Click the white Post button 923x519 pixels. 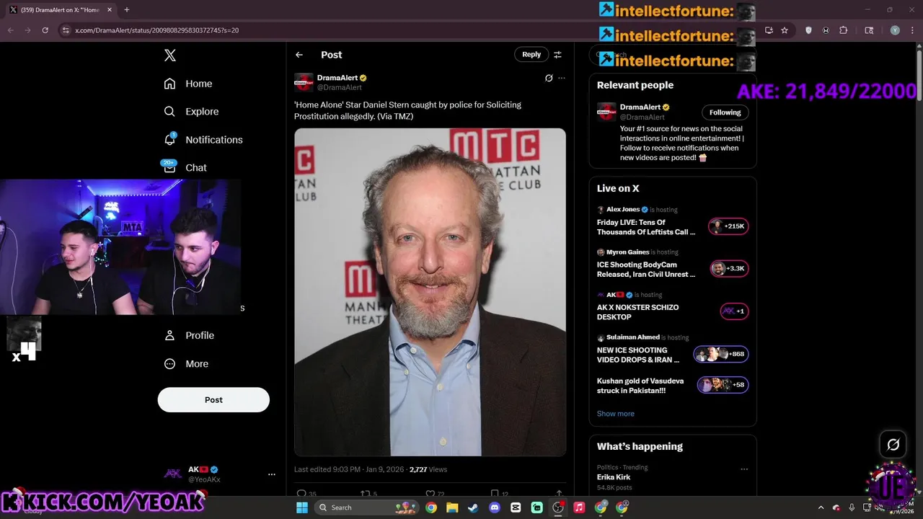[213, 400]
